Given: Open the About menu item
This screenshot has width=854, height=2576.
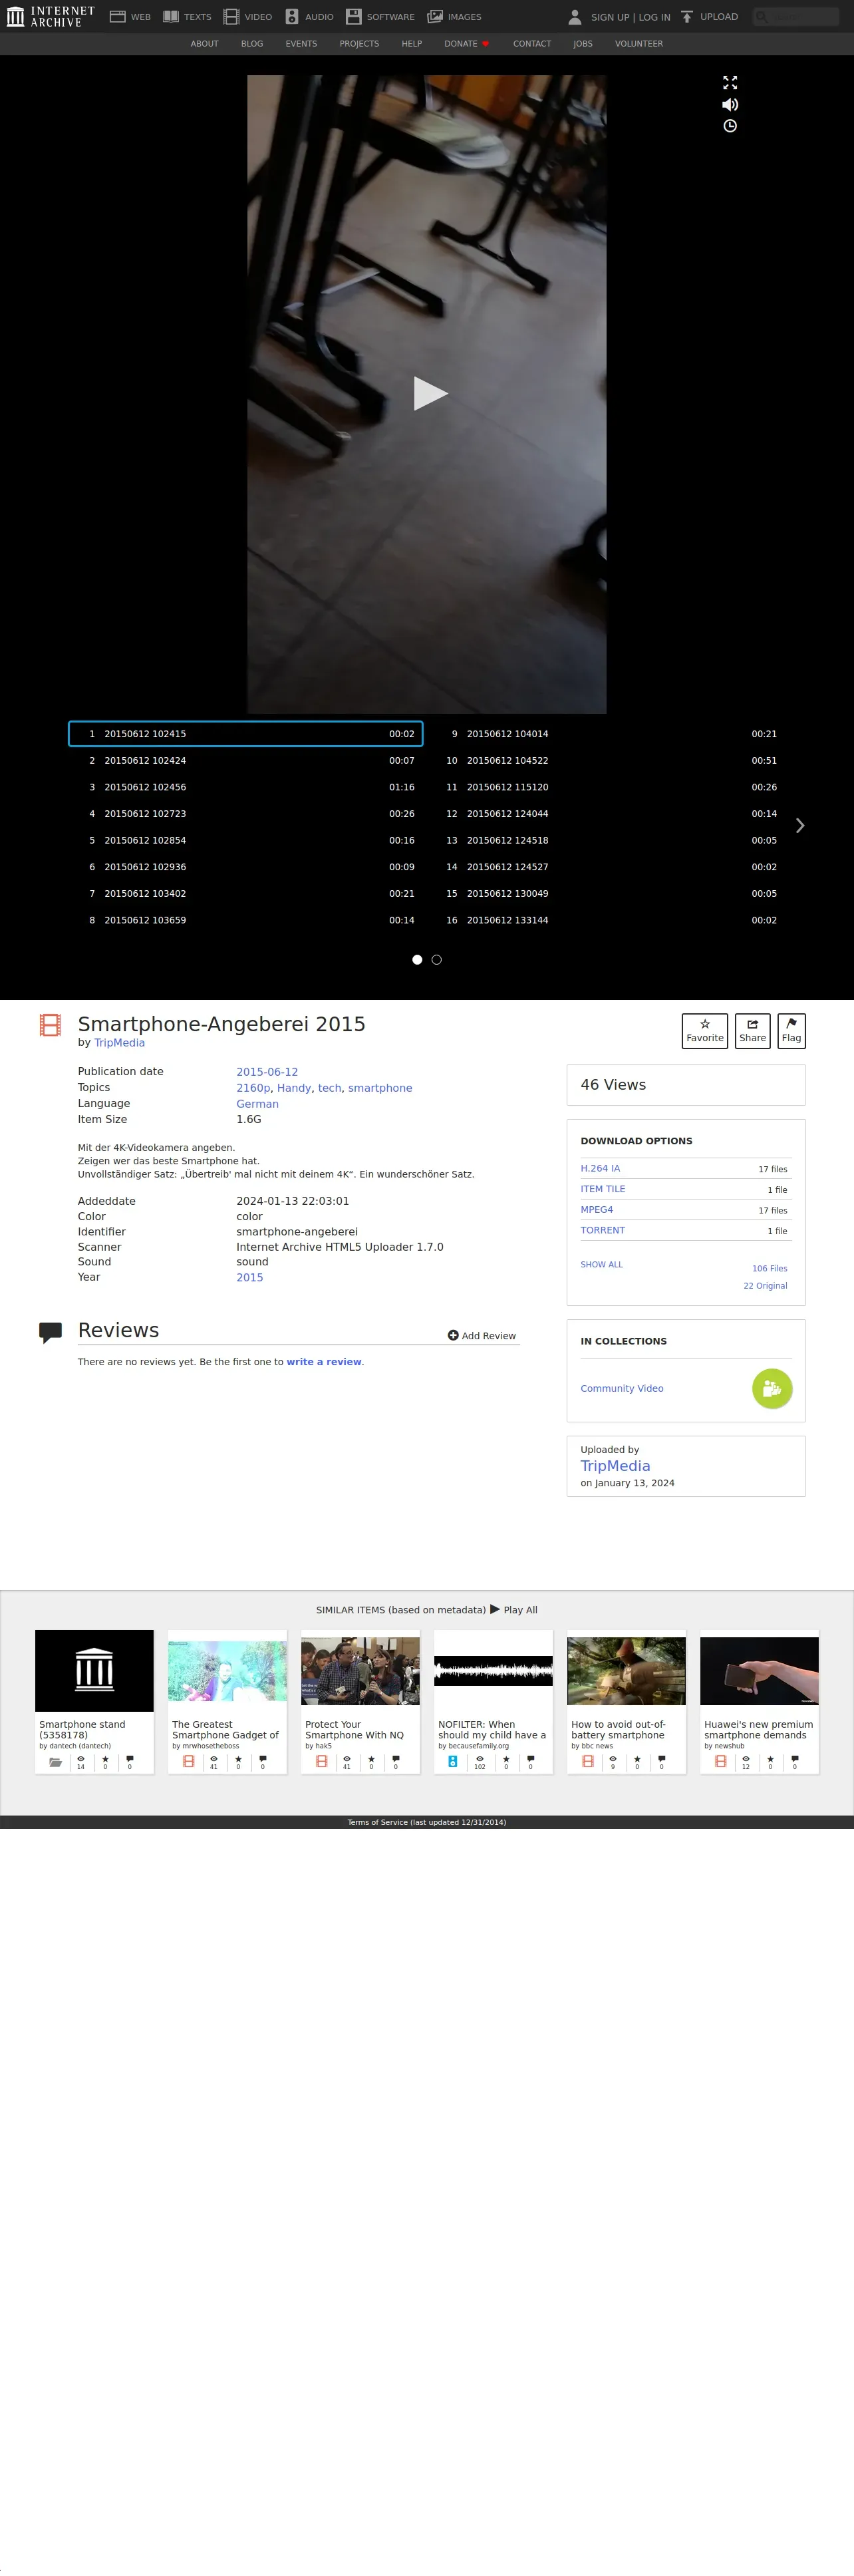Looking at the screenshot, I should 204,44.
